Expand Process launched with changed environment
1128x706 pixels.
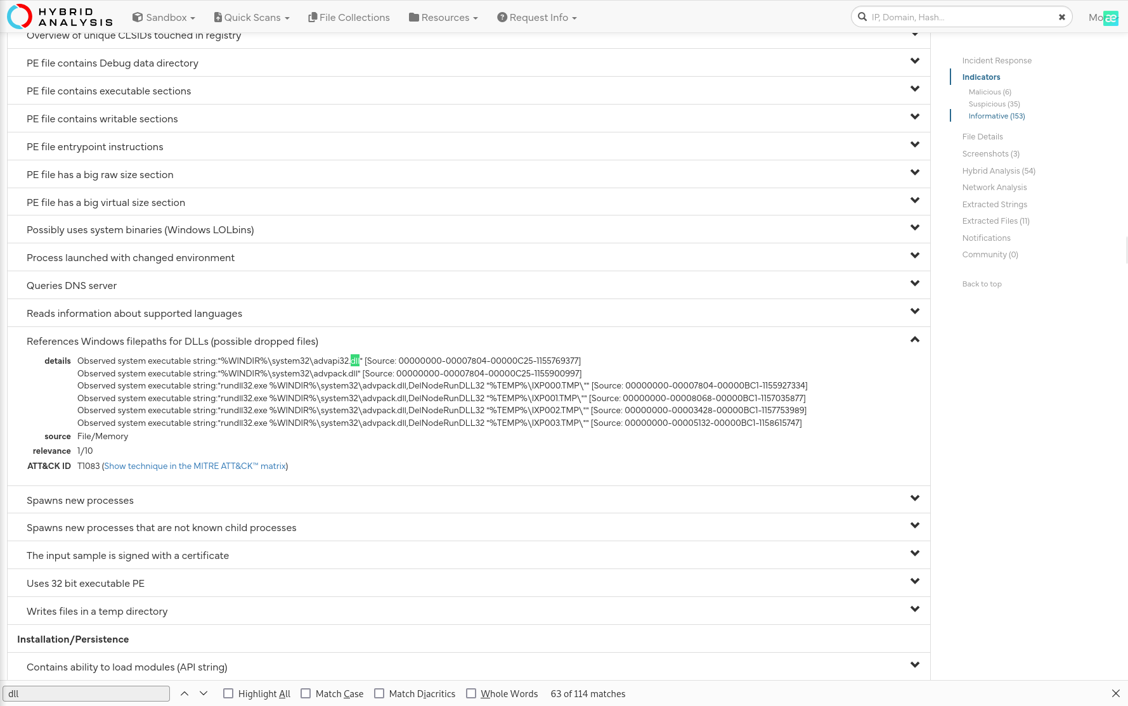tap(469, 257)
